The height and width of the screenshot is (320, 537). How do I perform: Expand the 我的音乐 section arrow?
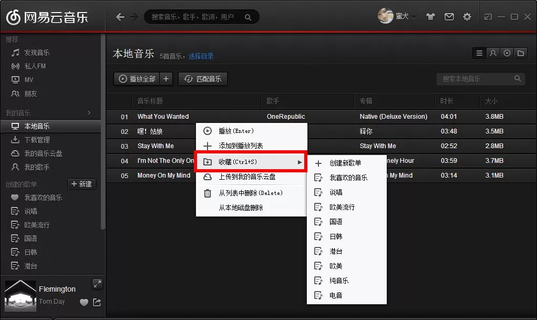click(89, 113)
